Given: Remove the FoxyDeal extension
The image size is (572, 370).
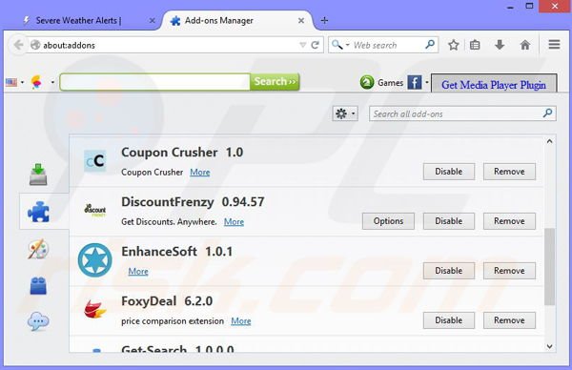Looking at the screenshot, I should coord(509,320).
